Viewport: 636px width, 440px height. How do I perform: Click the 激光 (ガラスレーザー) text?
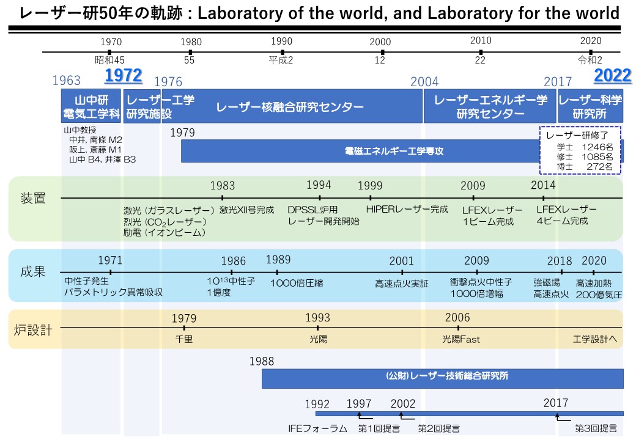169,211
